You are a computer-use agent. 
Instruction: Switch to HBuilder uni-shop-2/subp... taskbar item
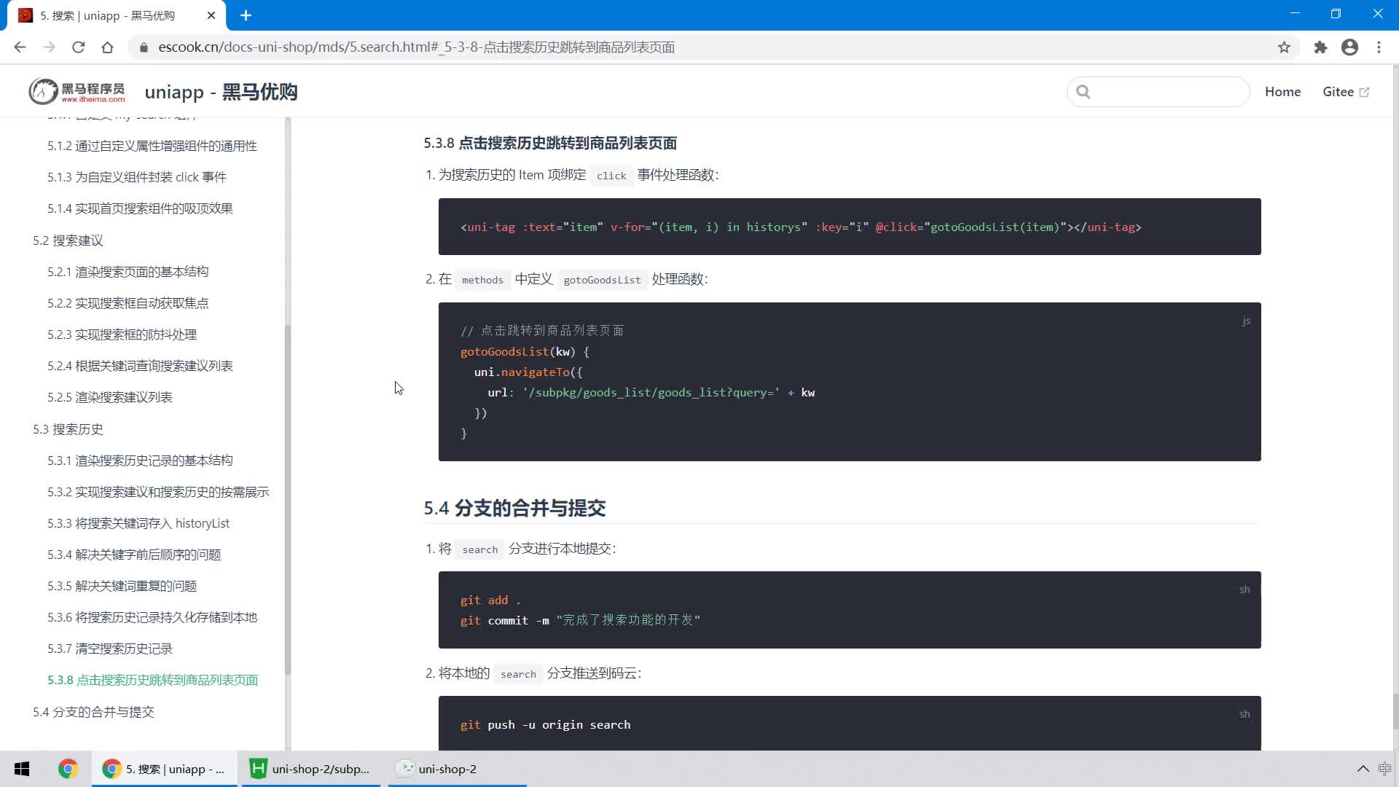pyautogui.click(x=310, y=769)
